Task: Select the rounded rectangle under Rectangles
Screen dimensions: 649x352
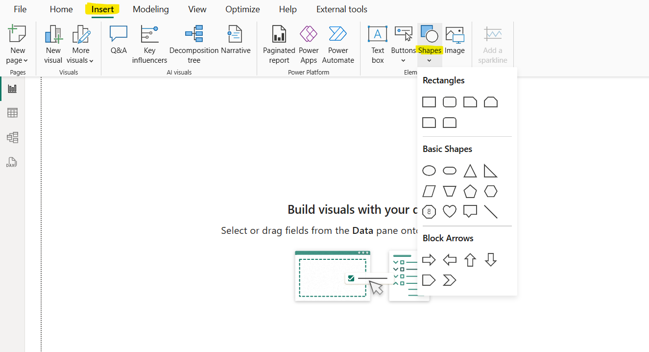Action: [x=449, y=101]
